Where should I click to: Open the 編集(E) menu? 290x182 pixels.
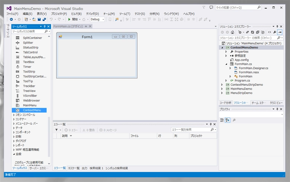tap(28, 14)
